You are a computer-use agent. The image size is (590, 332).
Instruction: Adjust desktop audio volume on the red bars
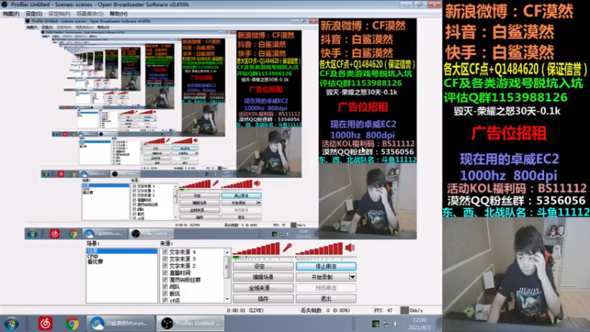pos(319,249)
